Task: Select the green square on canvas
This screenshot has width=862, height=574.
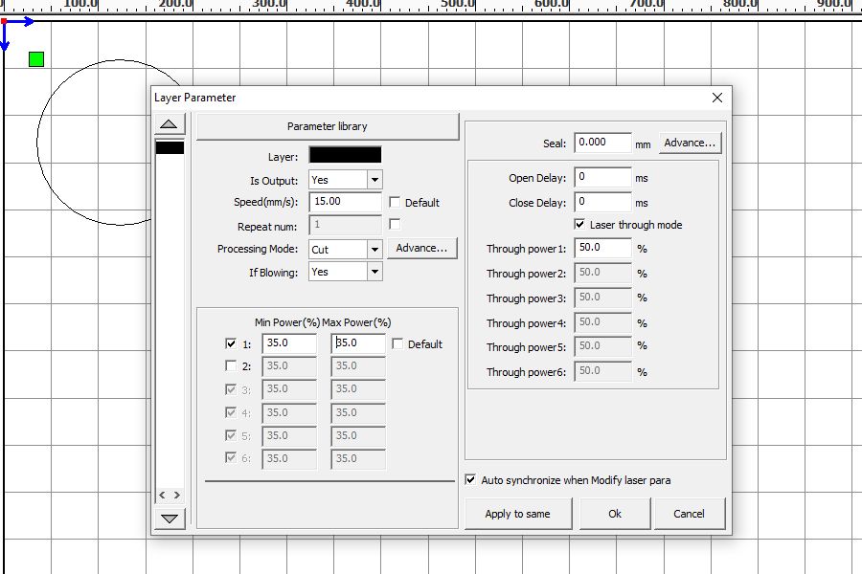Action: pos(36,59)
